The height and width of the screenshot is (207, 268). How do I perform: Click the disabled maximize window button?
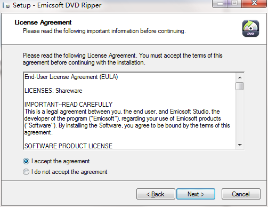pyautogui.click(x=234, y=4)
